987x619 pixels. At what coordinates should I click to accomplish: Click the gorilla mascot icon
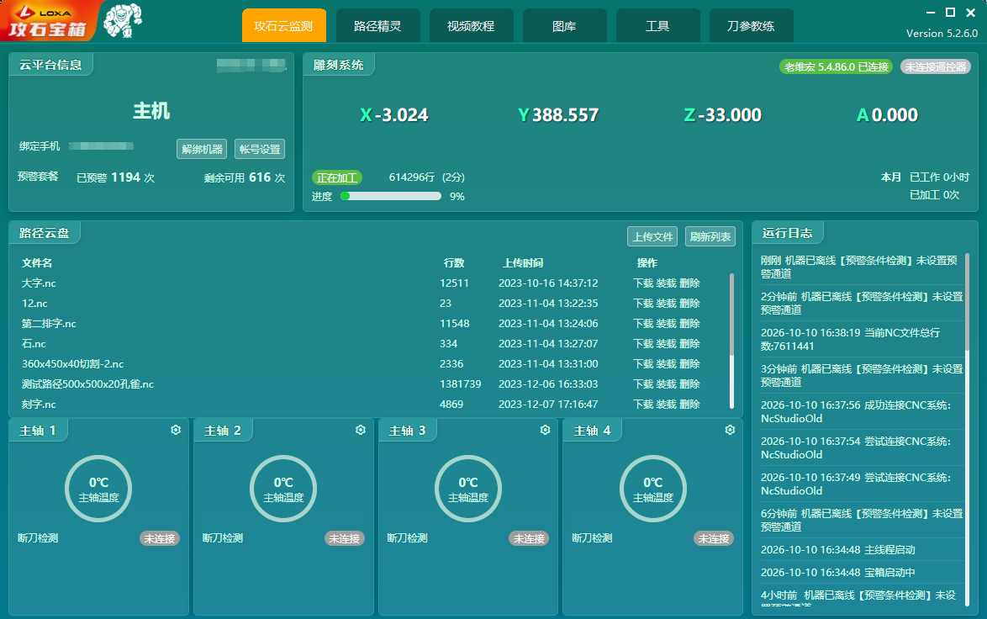coord(123,21)
